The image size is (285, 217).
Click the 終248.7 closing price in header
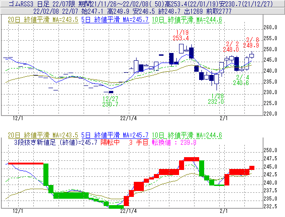point(169,11)
